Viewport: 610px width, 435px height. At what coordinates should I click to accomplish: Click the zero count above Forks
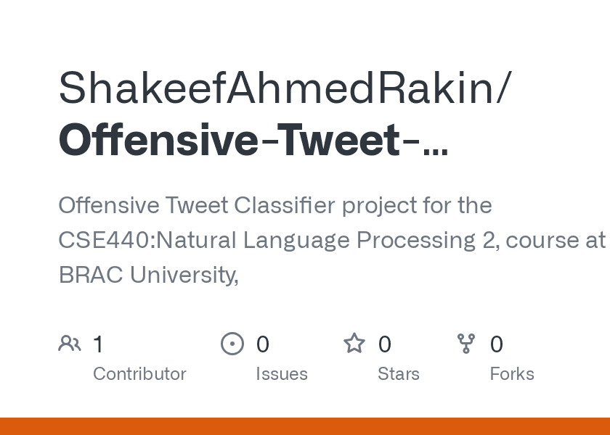[497, 344]
